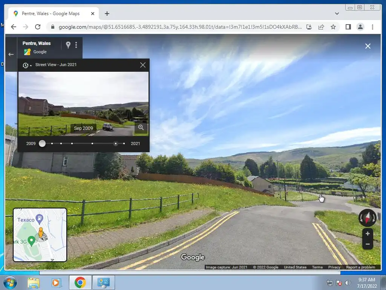The width and height of the screenshot is (386, 290).
Task: Open the United States link
Action: 295,267
